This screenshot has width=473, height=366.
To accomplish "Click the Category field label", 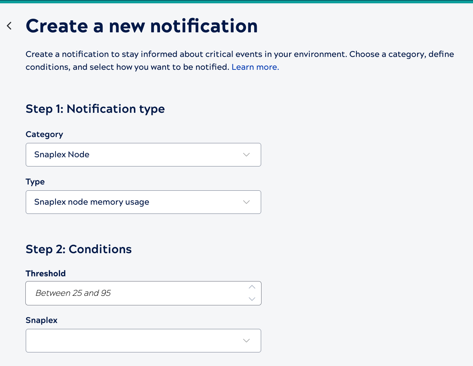I will tap(45, 134).
